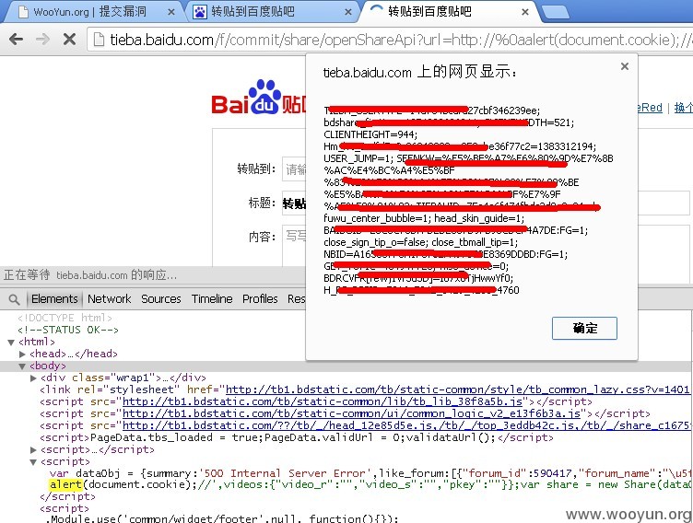693x523 pixels.
Task: Expand the div class wrap1 node
Action: coord(33,378)
